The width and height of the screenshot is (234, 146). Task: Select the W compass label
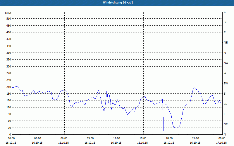[x=225, y=73]
